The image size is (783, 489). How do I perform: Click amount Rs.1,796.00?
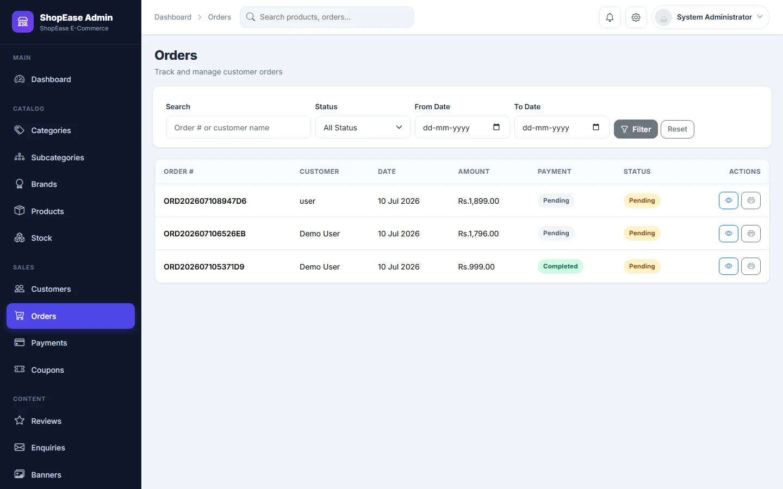tap(478, 234)
